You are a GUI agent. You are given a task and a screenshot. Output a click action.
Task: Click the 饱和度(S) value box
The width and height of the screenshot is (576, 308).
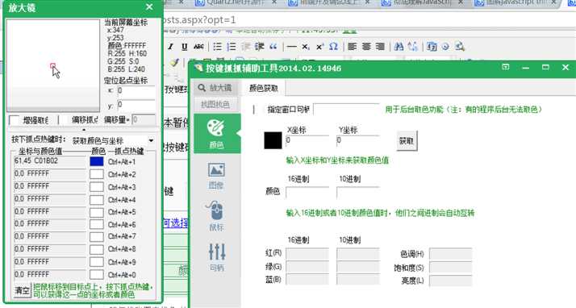450,268
